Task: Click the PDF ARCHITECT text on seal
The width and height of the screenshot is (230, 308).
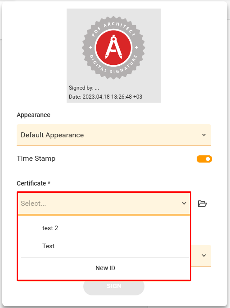Action: pyautogui.click(x=113, y=28)
